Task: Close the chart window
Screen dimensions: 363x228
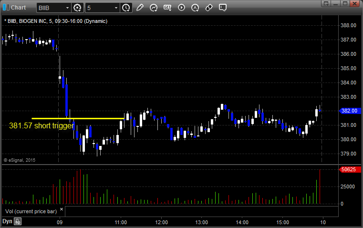Action: [x=354, y=3]
